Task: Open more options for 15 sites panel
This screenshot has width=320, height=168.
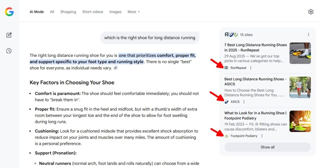Action: [x=308, y=35]
